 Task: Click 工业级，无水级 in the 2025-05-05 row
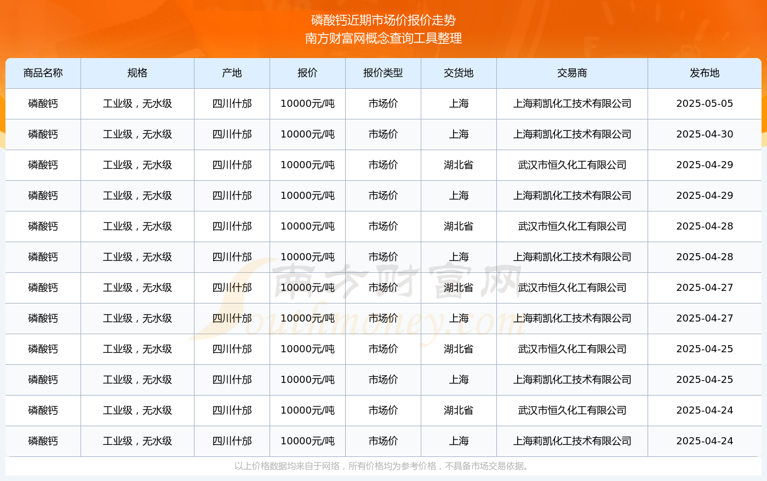tap(138, 104)
